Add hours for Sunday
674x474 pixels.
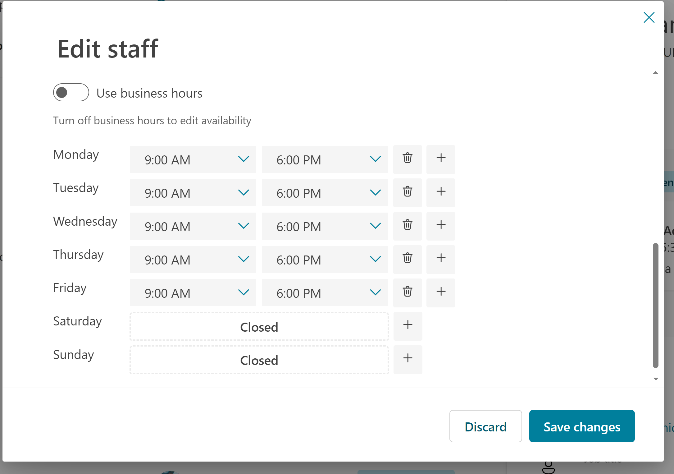pos(408,359)
